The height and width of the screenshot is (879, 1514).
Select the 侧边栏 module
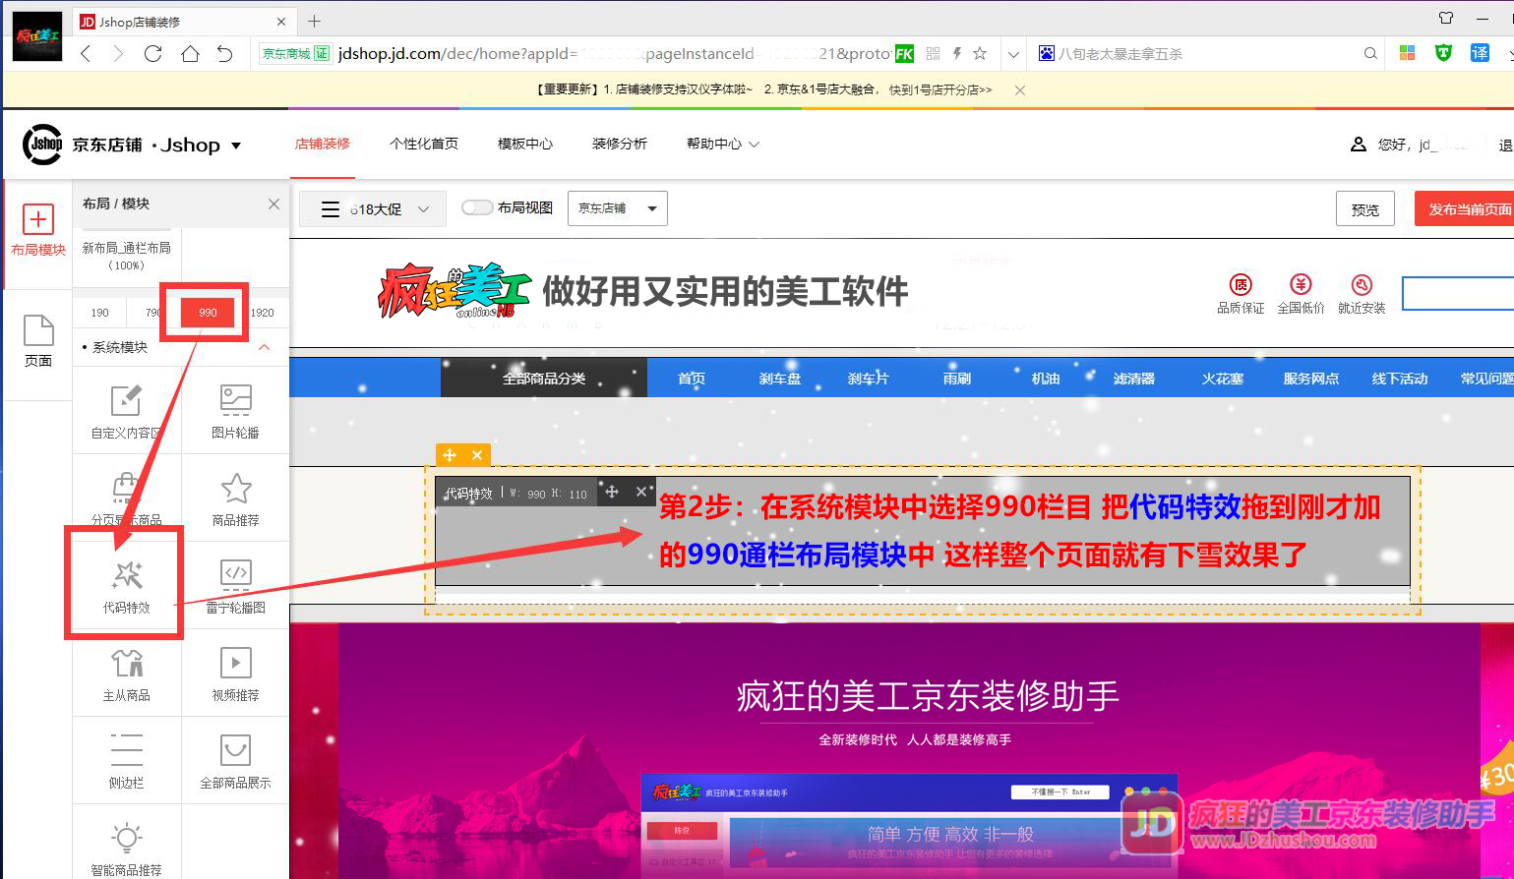pos(126,761)
